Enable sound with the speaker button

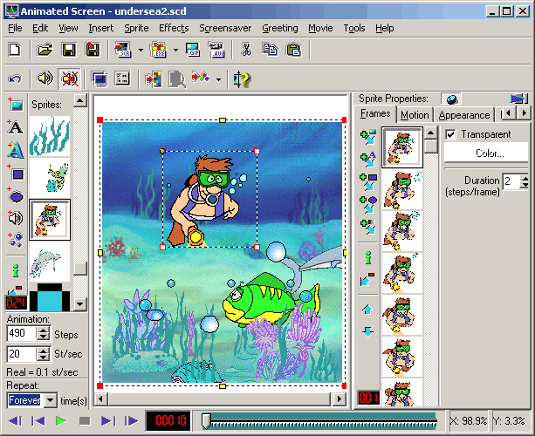coord(45,79)
